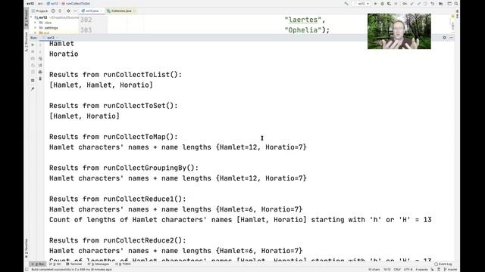Open the Project view dropdown
The height and width of the screenshot is (272, 485).
(x=40, y=11)
